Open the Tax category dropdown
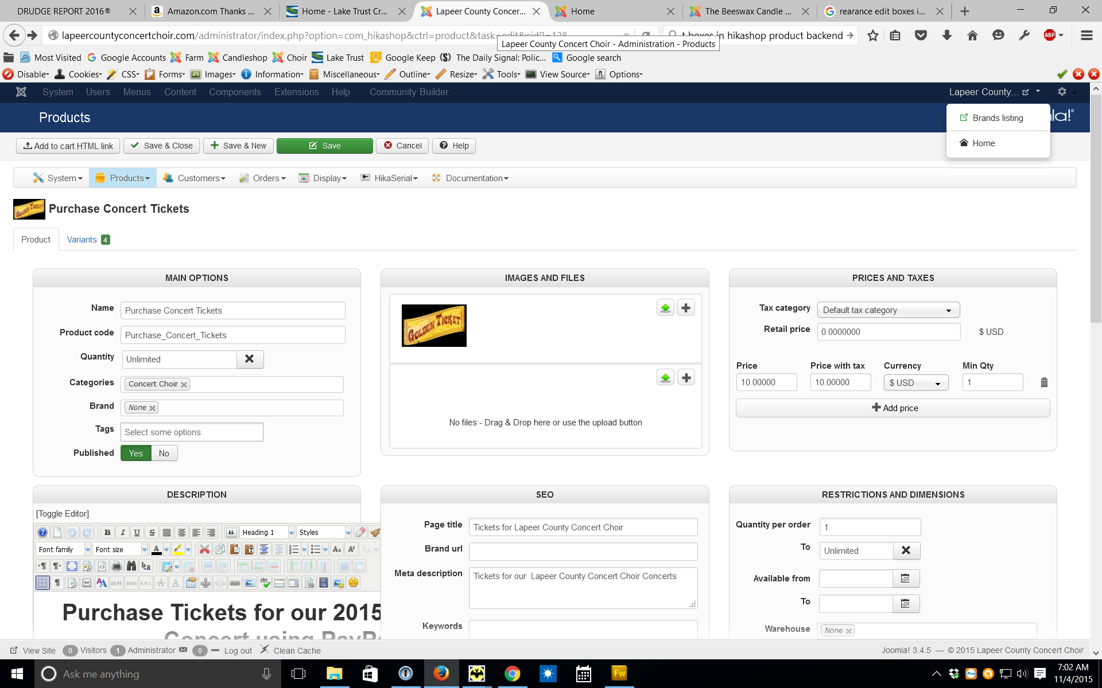The width and height of the screenshot is (1102, 688). (x=888, y=310)
